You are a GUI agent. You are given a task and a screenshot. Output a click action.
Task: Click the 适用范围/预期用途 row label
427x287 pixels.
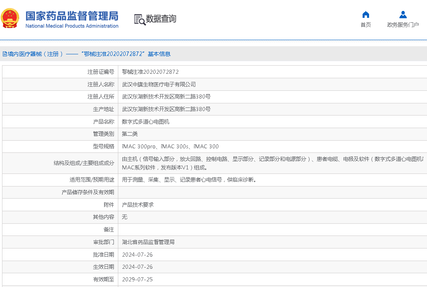[x=92, y=180]
